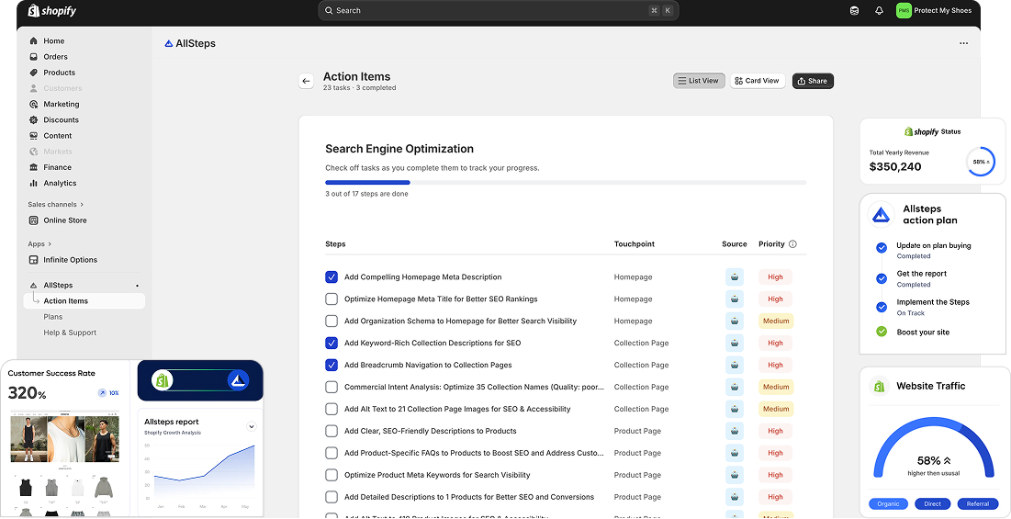1011x519 pixels.
Task: Click the Share button
Action: pos(813,81)
